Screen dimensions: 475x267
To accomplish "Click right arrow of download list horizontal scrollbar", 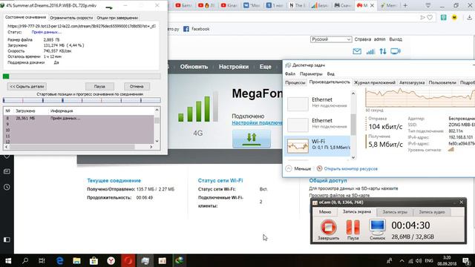I will point(151,147).
